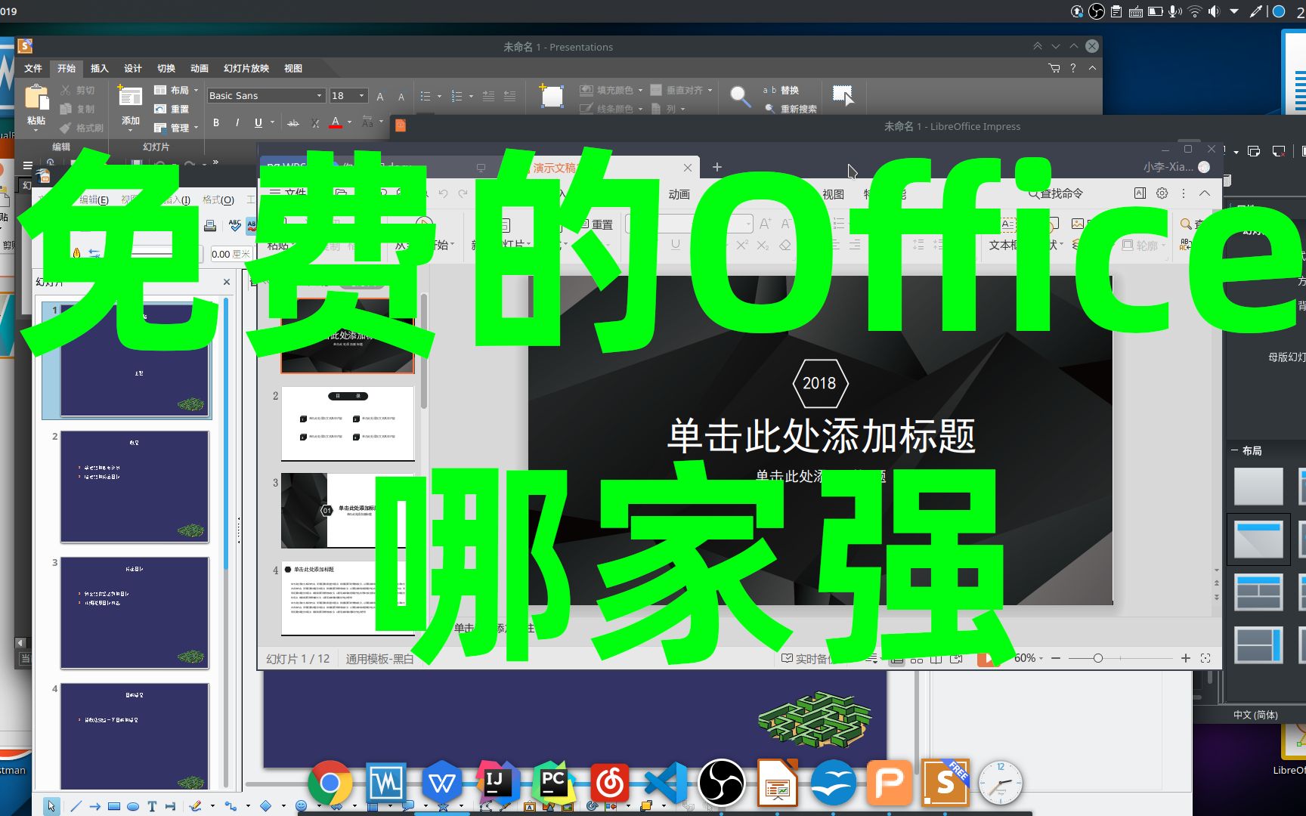Viewport: 1306px width, 816px height.
Task: Click 重置 reset in Presentations slide group
Action: point(172,109)
